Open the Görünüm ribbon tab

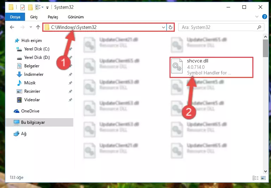pyautogui.click(x=76, y=17)
